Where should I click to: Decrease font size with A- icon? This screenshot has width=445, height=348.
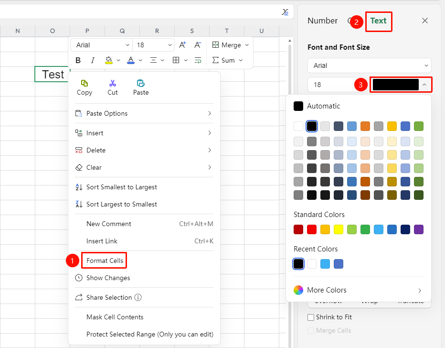pos(198,45)
